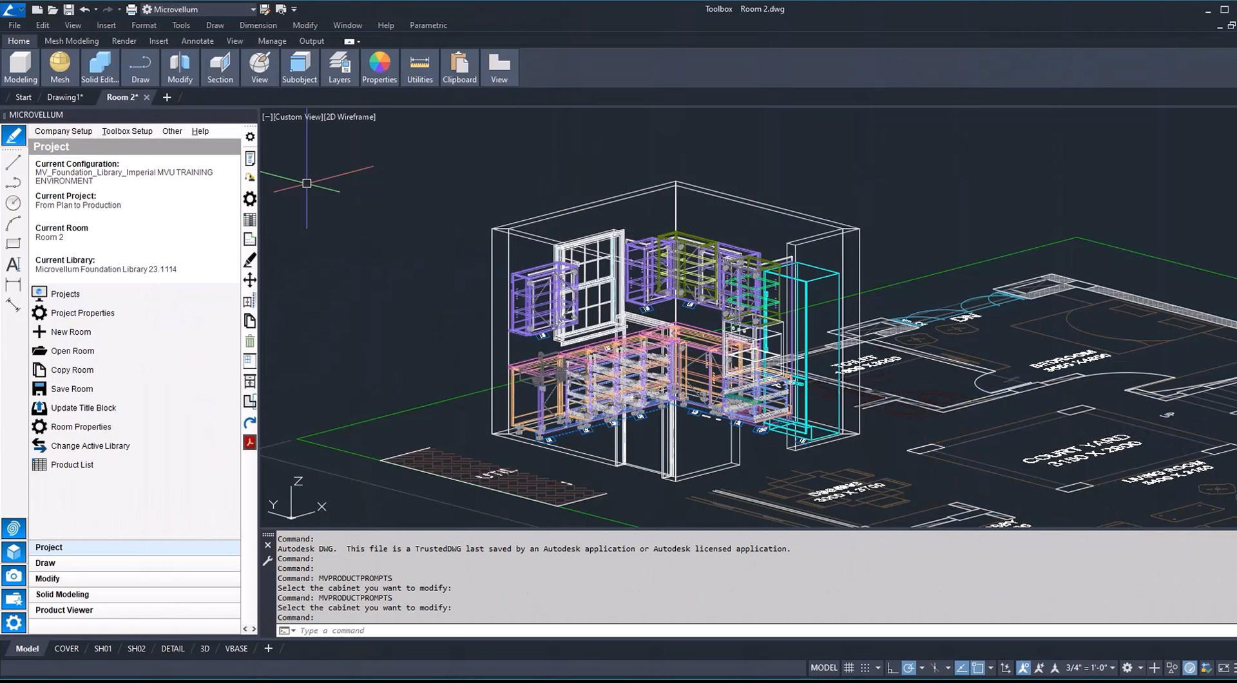Image resolution: width=1237 pixels, height=683 pixels.
Task: Click the blue 3D cube sidebar icon
Action: click(x=14, y=552)
